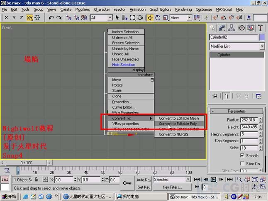Image resolution: width=268 pixels, height=201 pixels.
Task: Click the Height Segments field
Action: coord(249,134)
